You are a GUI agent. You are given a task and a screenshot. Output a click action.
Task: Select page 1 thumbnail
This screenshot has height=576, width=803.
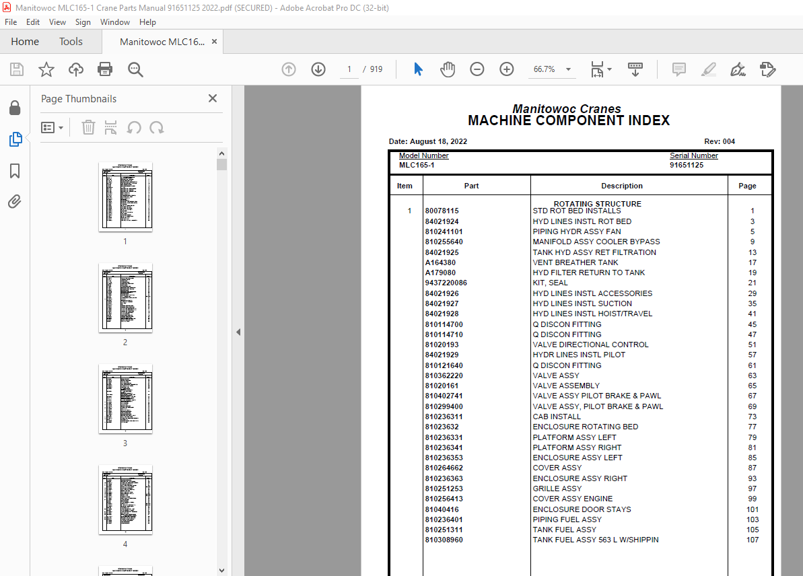pos(125,197)
